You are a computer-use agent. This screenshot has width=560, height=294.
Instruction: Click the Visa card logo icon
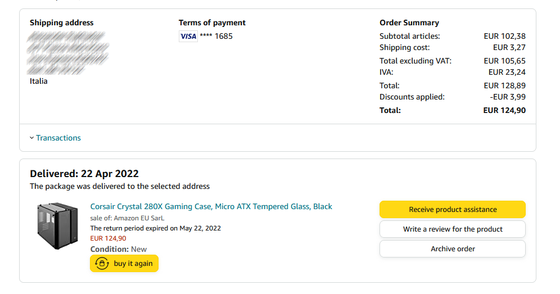click(x=188, y=37)
